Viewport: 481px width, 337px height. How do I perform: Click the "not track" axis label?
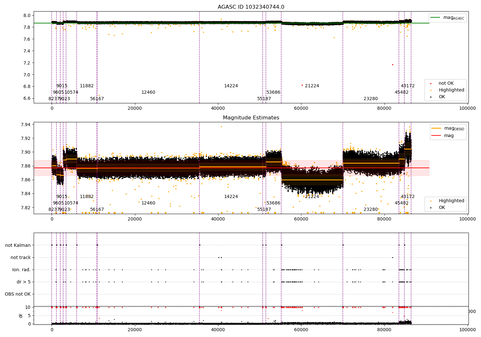click(x=21, y=257)
